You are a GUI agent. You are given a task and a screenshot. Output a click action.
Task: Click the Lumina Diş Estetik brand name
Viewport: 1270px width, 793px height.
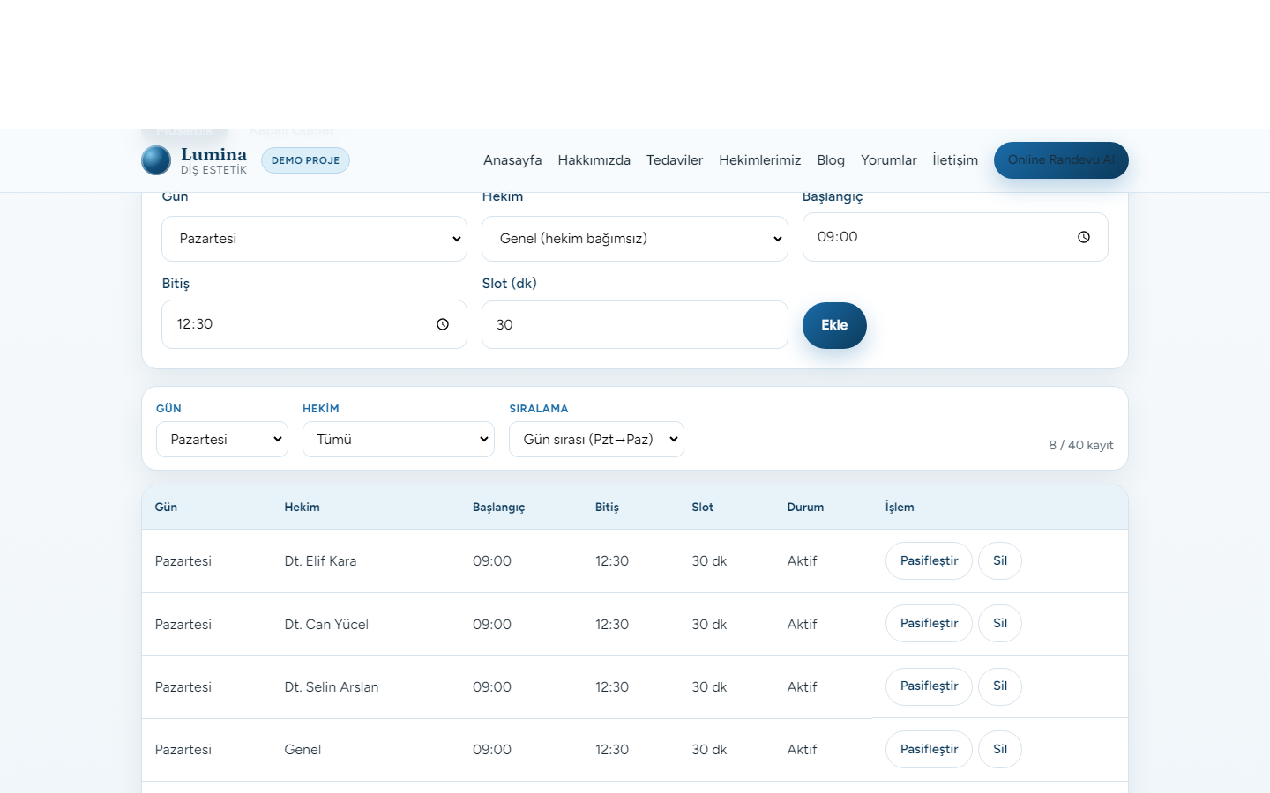[x=213, y=160]
